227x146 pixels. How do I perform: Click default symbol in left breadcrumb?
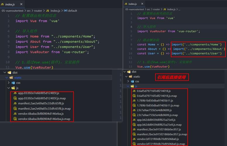[72, 11]
